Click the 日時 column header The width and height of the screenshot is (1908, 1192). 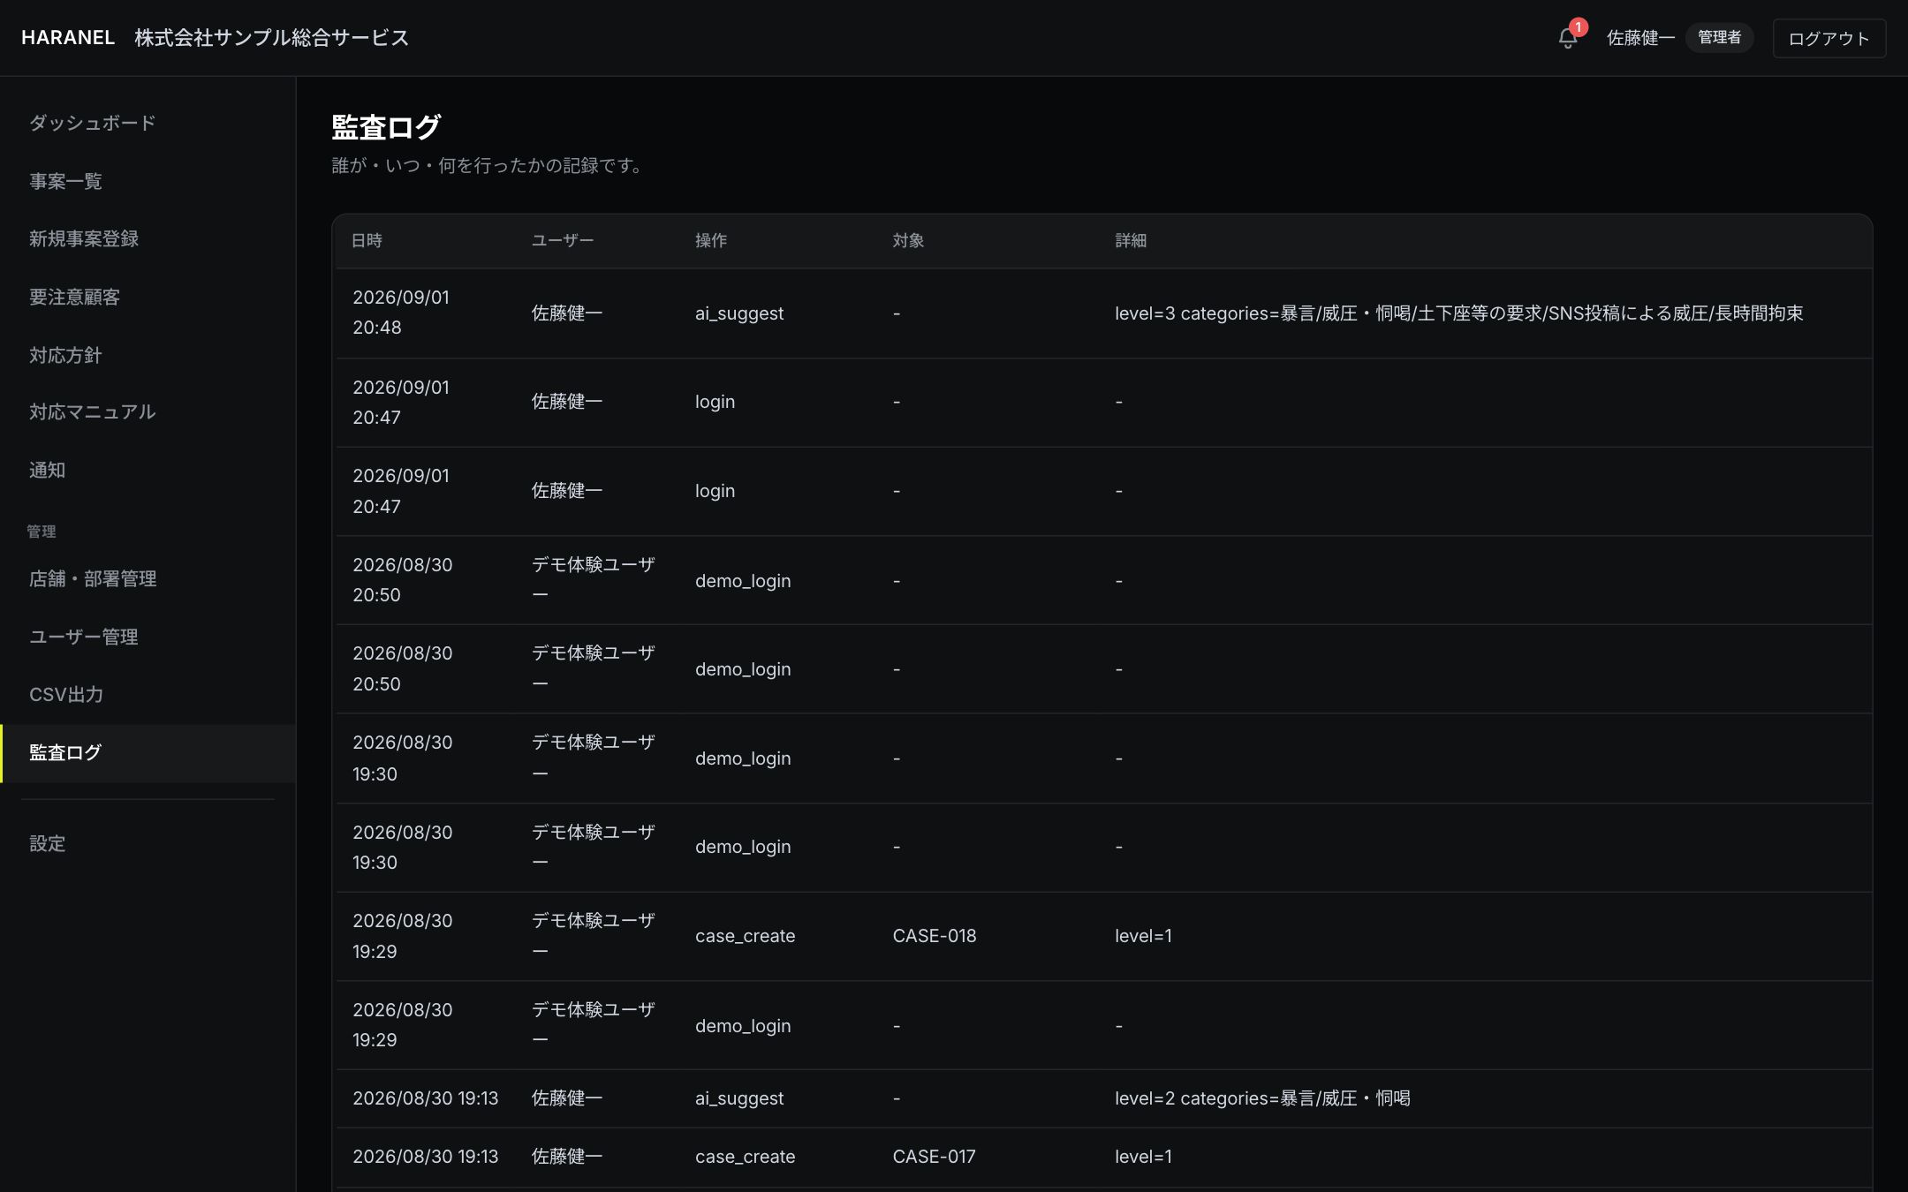(x=367, y=240)
